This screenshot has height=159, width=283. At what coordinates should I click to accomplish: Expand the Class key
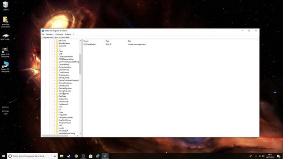54,51
